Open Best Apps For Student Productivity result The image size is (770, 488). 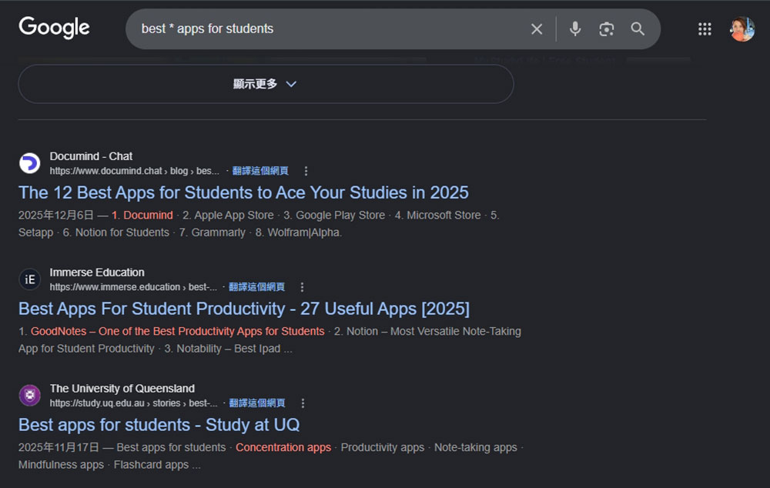point(244,309)
